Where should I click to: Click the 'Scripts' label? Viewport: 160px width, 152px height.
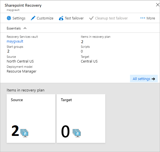[85, 47]
